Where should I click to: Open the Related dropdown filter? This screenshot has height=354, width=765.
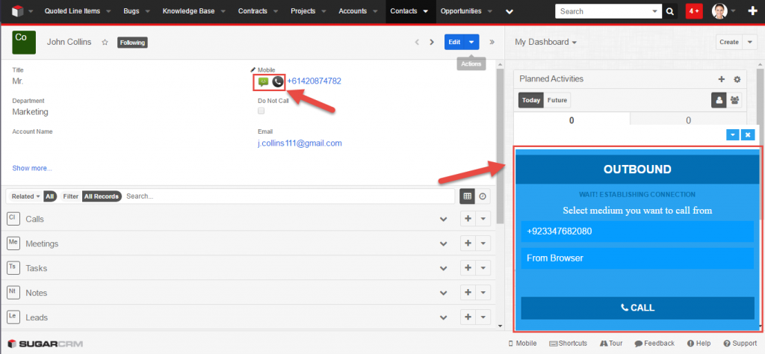(x=26, y=196)
